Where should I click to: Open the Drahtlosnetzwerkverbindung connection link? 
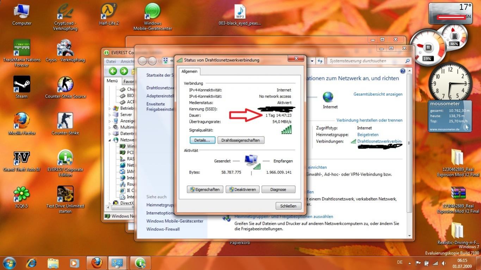380,141
